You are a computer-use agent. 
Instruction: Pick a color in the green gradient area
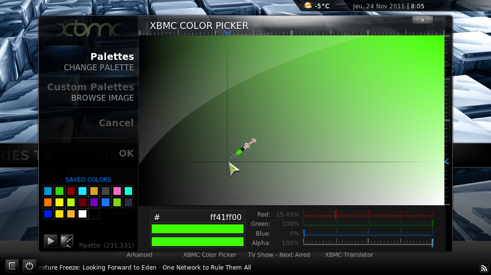(x=291, y=120)
